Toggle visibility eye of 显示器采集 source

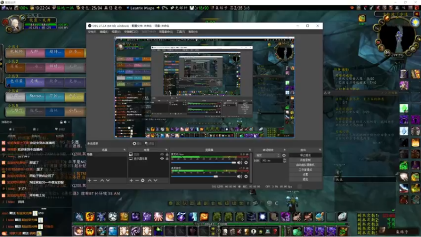[x=162, y=159]
